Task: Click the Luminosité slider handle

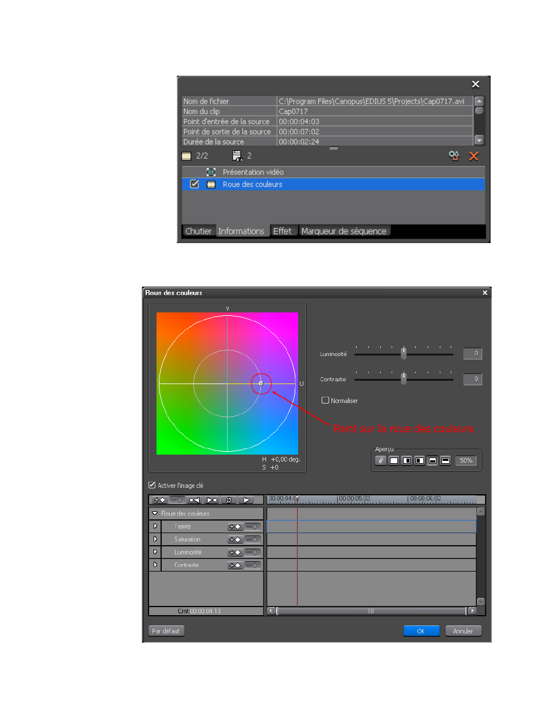Action: point(404,353)
